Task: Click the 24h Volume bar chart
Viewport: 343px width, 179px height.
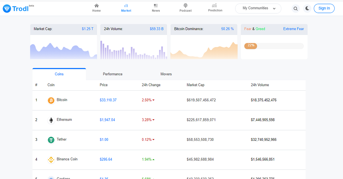Action: [x=134, y=50]
